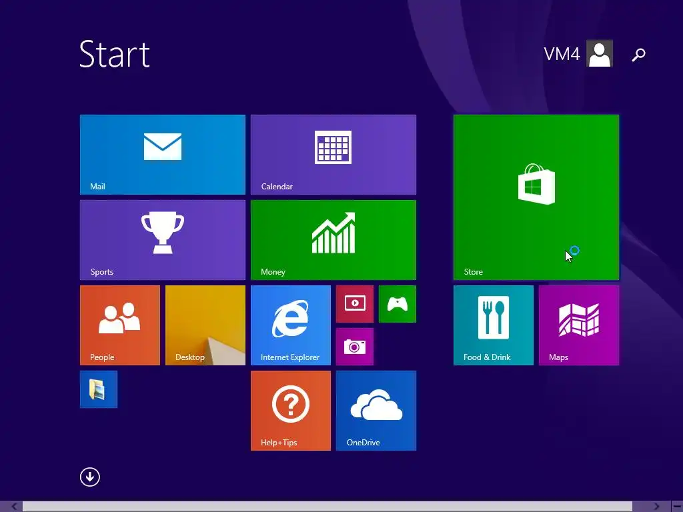The width and height of the screenshot is (683, 512).
Task: Click the horizontal scrollbar track
Action: tap(327, 507)
